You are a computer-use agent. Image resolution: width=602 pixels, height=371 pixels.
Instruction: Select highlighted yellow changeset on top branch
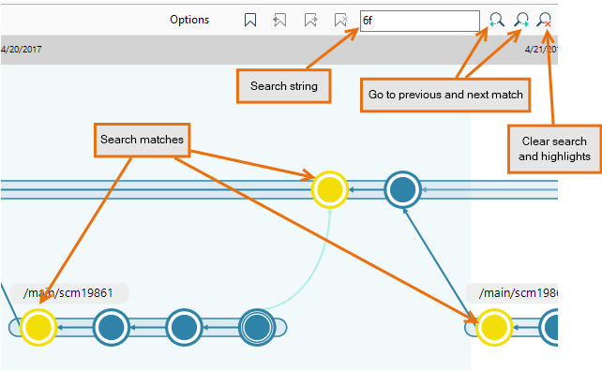point(330,189)
